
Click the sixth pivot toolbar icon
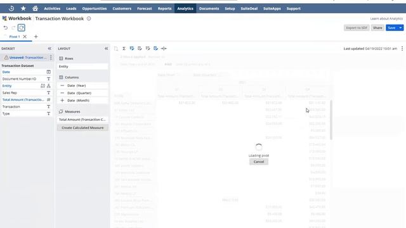[155, 48]
